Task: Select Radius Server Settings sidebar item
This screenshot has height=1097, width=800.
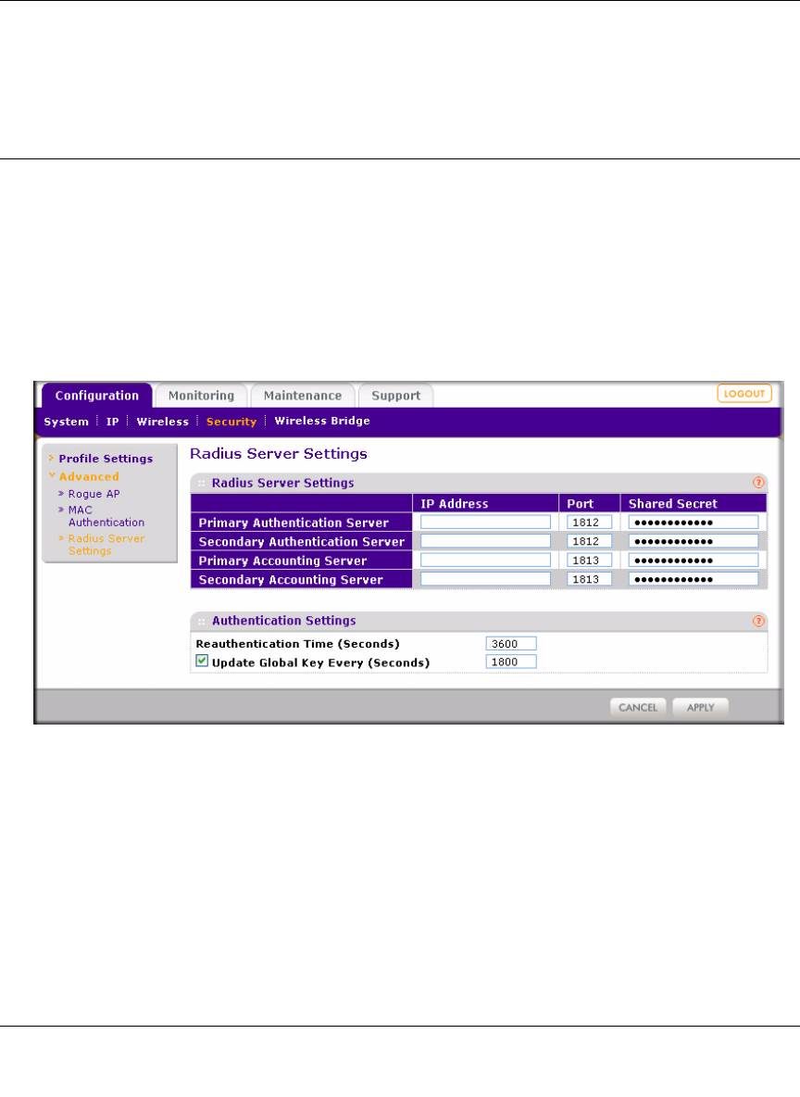Action: coord(106,545)
